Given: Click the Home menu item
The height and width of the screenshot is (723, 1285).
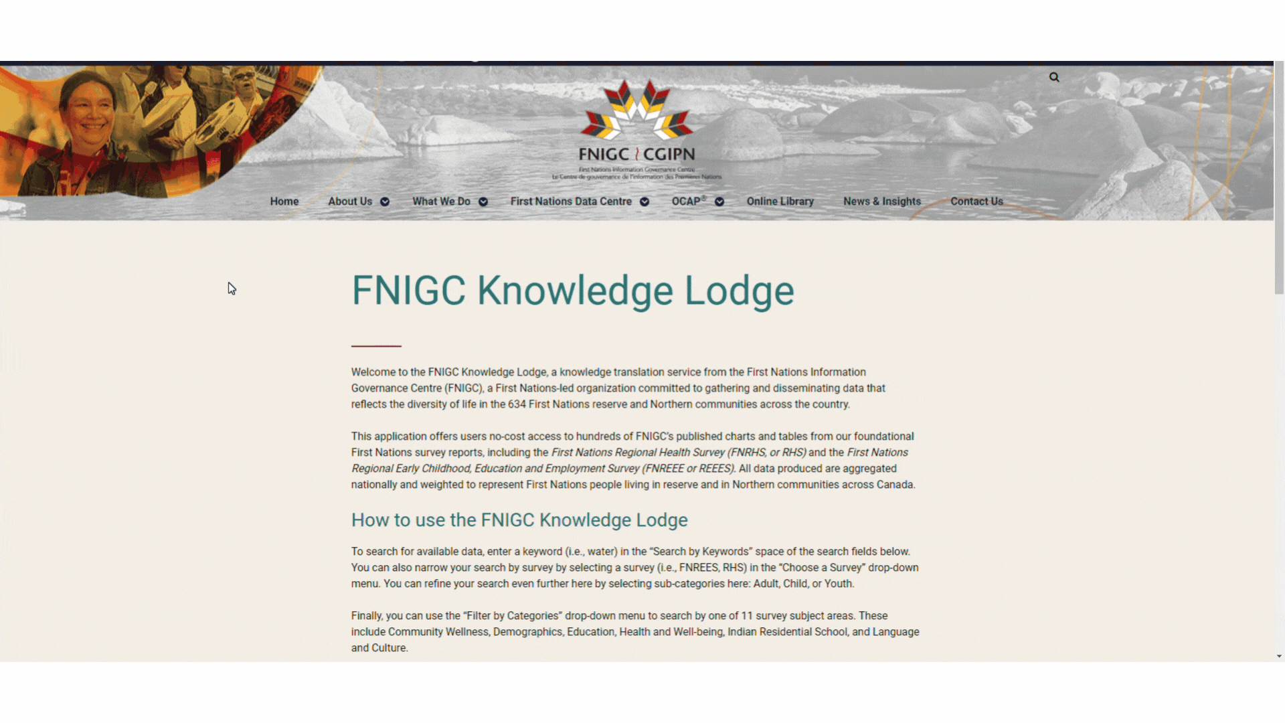Looking at the screenshot, I should 284,202.
